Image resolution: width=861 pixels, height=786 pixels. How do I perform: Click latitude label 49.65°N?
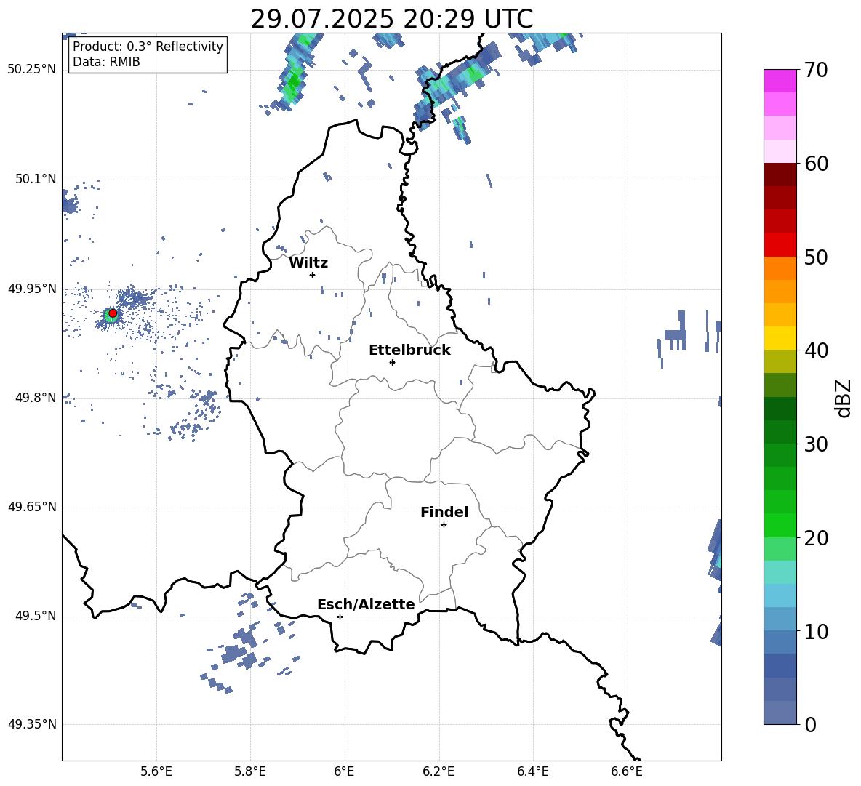[32, 506]
